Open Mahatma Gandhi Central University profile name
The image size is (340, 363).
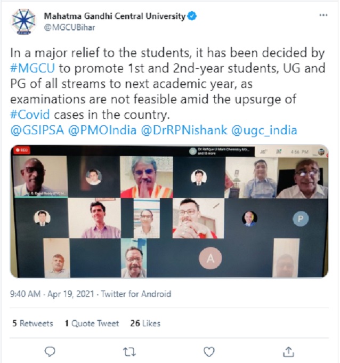point(115,17)
